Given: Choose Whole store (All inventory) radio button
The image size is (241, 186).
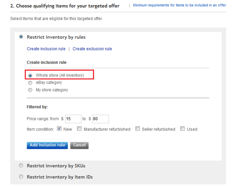Looking at the screenshot, I should coord(30,75).
